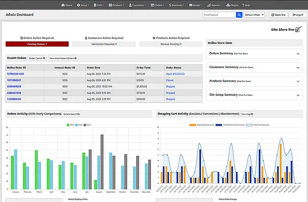This screenshot has width=308, height=202.
Task: Expand the Products Summary panel
Action: [254, 81]
